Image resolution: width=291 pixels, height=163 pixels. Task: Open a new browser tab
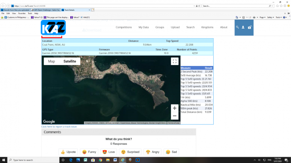(93, 10)
